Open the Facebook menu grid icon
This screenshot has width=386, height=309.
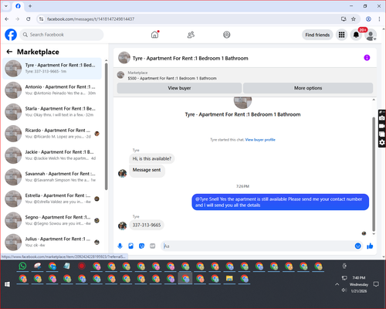point(341,35)
